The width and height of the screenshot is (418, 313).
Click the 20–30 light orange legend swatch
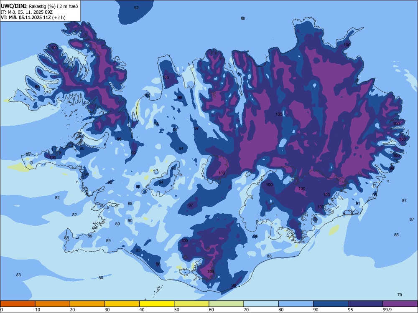tap(87, 304)
